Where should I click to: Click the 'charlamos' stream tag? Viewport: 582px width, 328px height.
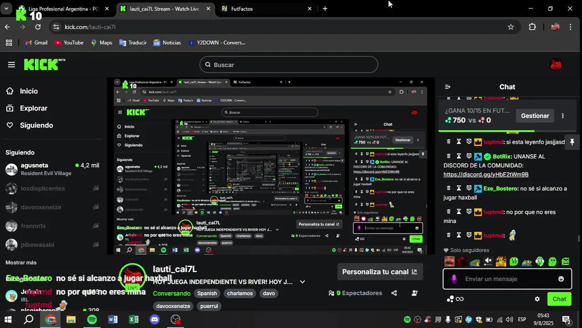240,293
